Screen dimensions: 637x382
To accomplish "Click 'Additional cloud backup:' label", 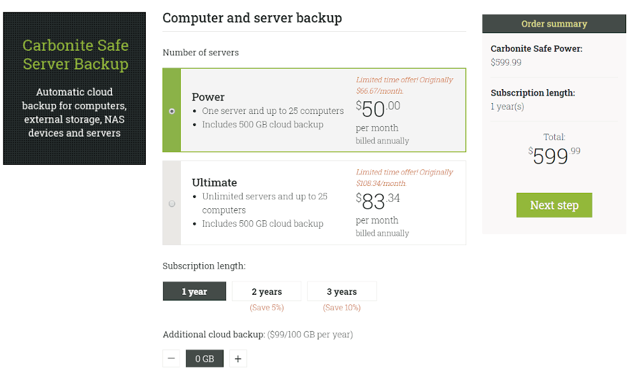I will point(214,334).
